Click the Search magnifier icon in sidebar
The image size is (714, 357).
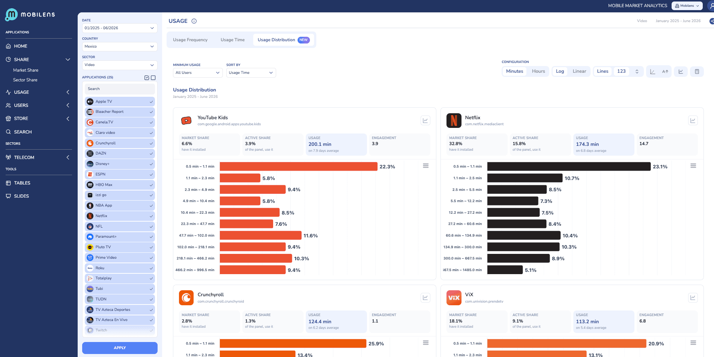tap(8, 132)
